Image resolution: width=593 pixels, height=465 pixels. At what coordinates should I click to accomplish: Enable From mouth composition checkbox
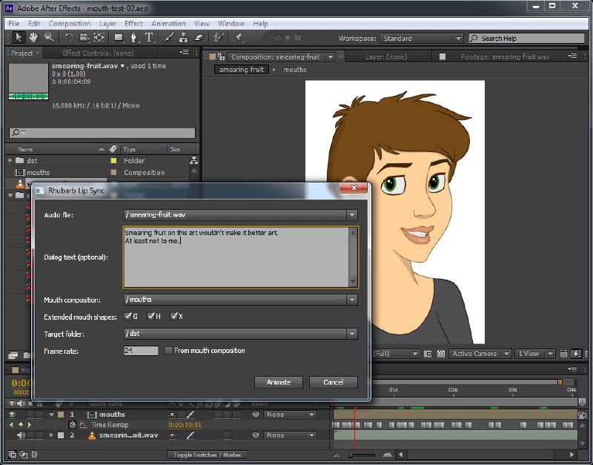pos(169,351)
